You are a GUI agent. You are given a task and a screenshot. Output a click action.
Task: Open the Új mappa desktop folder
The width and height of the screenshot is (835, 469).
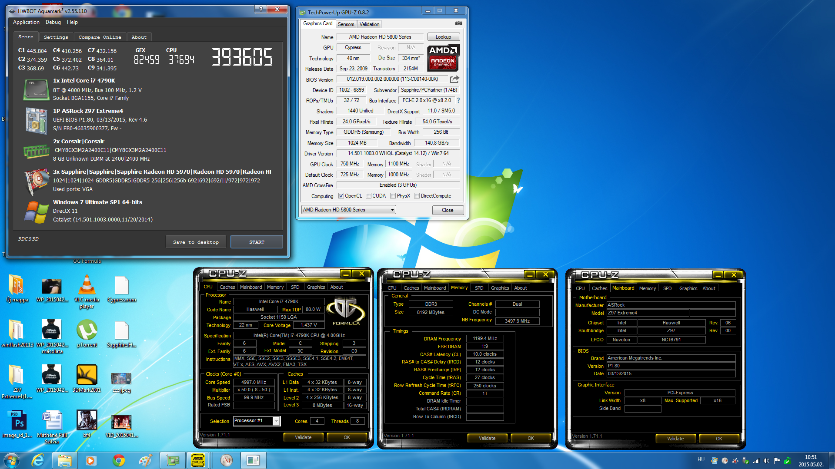17,288
